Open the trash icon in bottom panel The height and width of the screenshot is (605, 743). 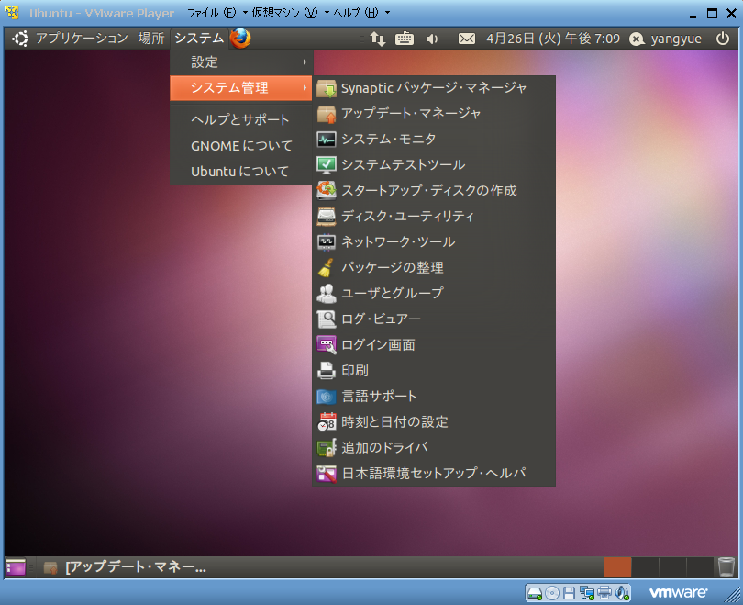tap(726, 567)
